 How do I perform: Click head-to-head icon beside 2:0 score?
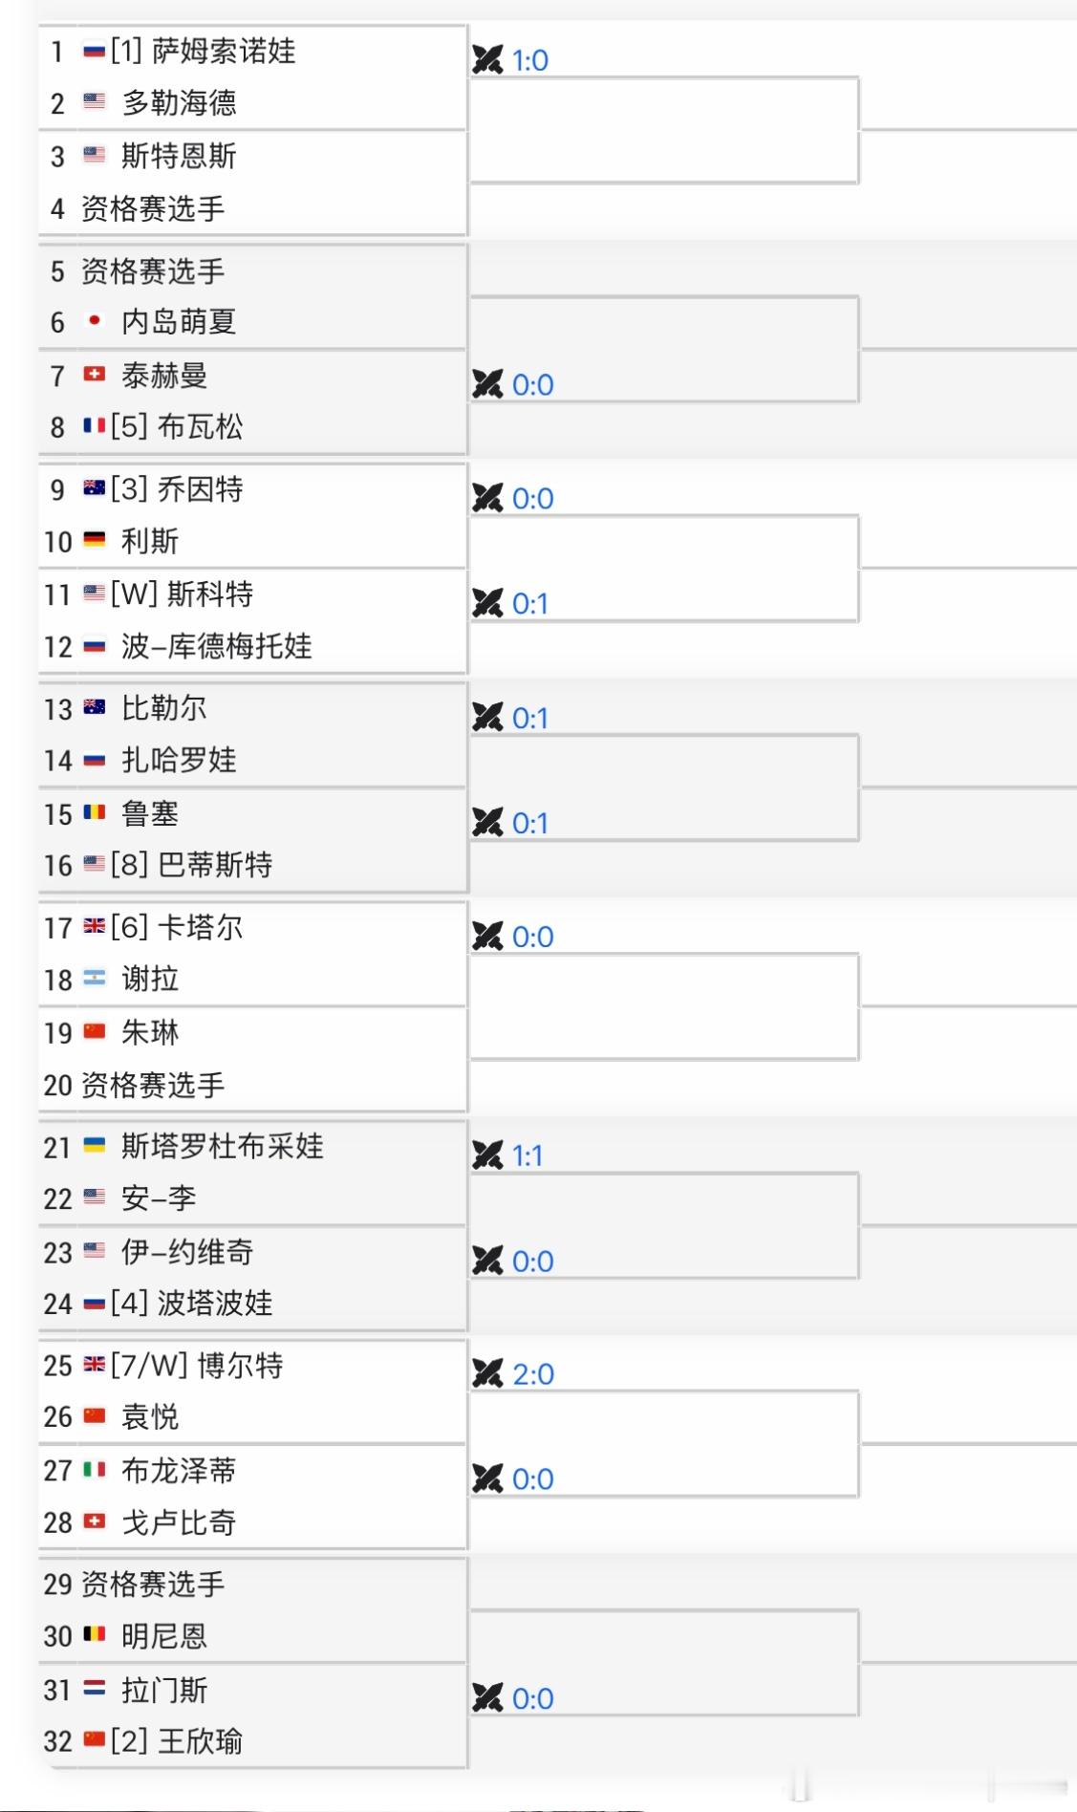[x=487, y=1373]
